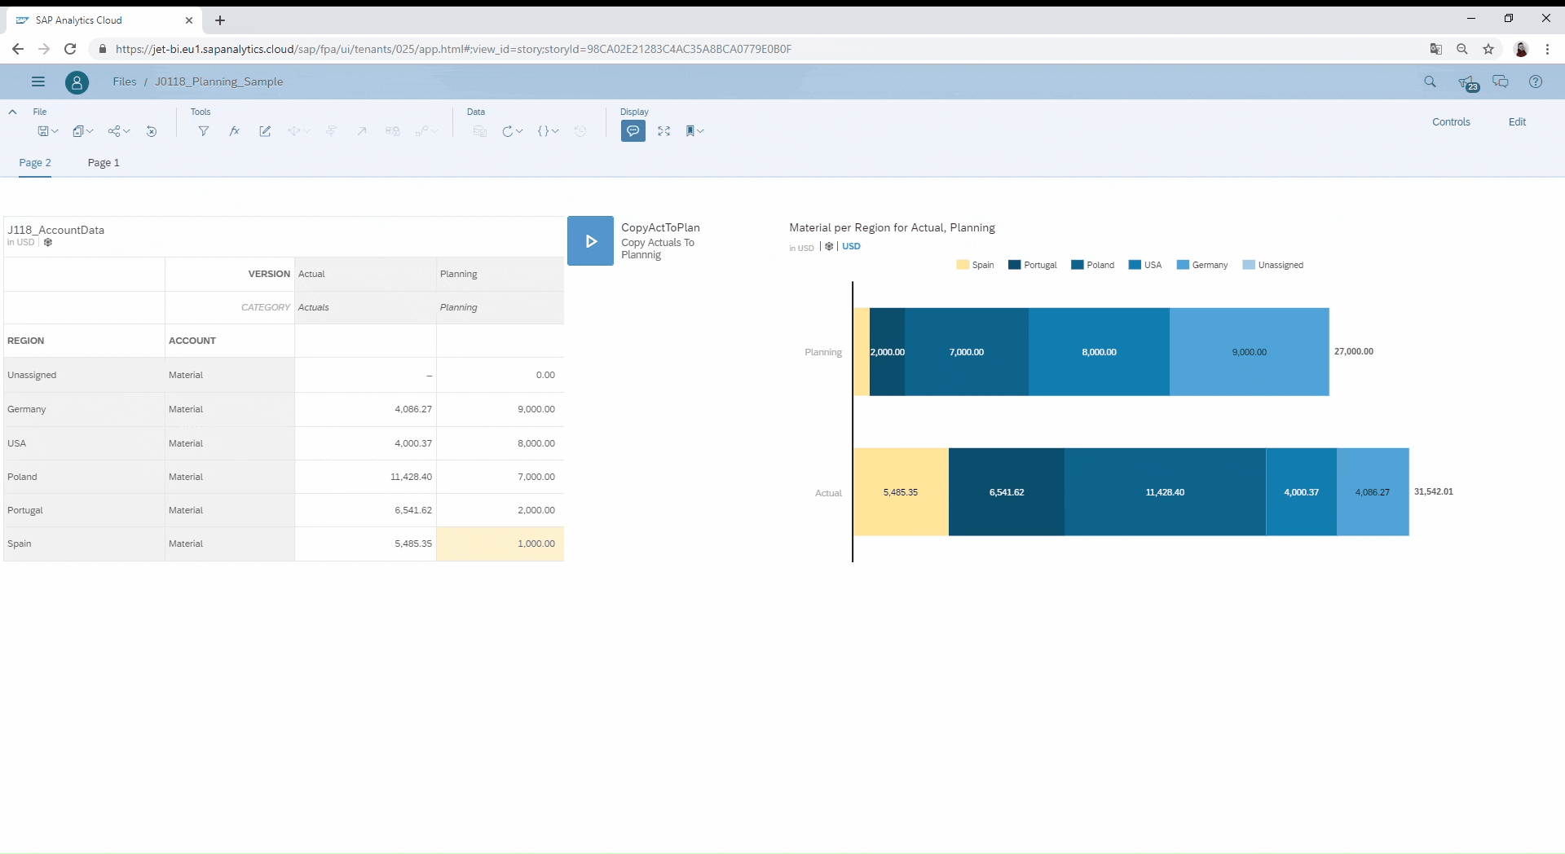Open the Refresh dropdown in Data
The image size is (1565, 854).
pyautogui.click(x=512, y=131)
